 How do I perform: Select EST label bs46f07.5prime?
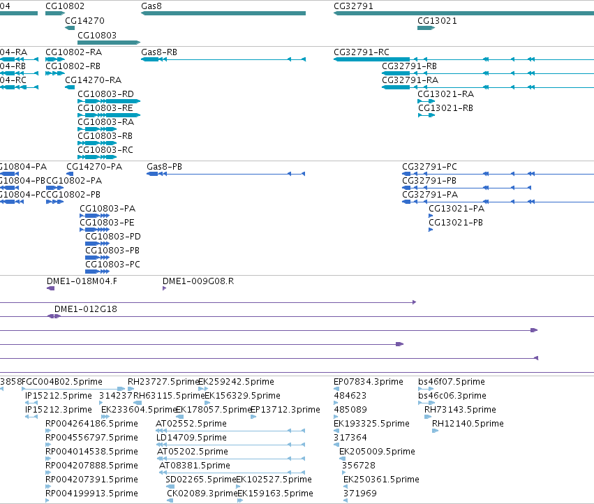click(x=452, y=382)
